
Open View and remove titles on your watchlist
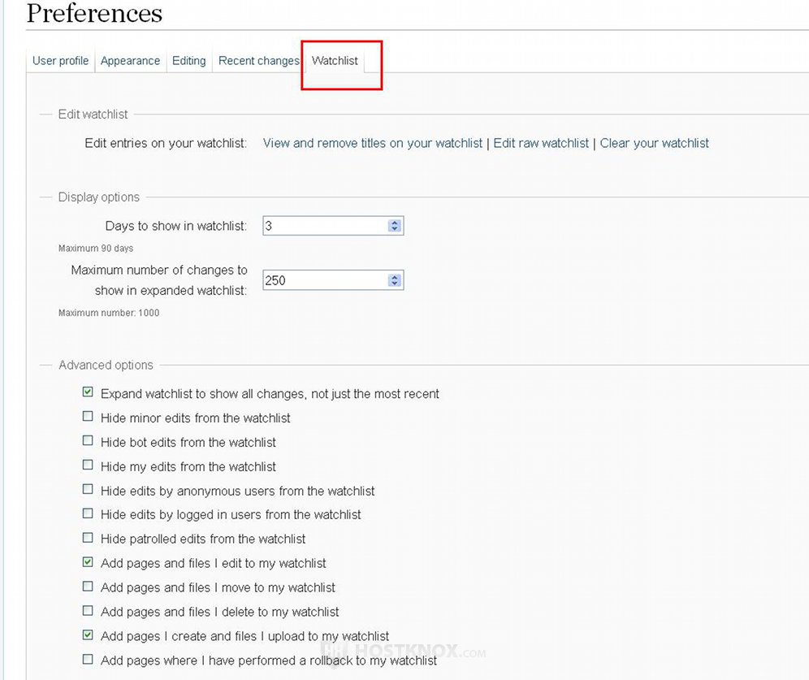[x=373, y=143]
